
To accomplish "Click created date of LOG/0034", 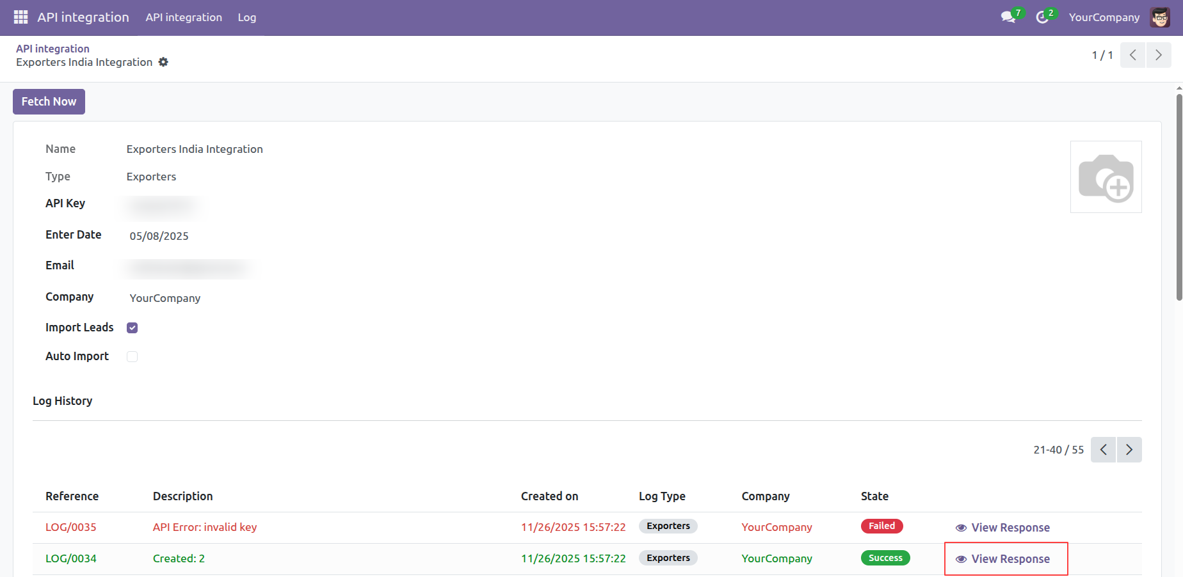I will coord(574,558).
